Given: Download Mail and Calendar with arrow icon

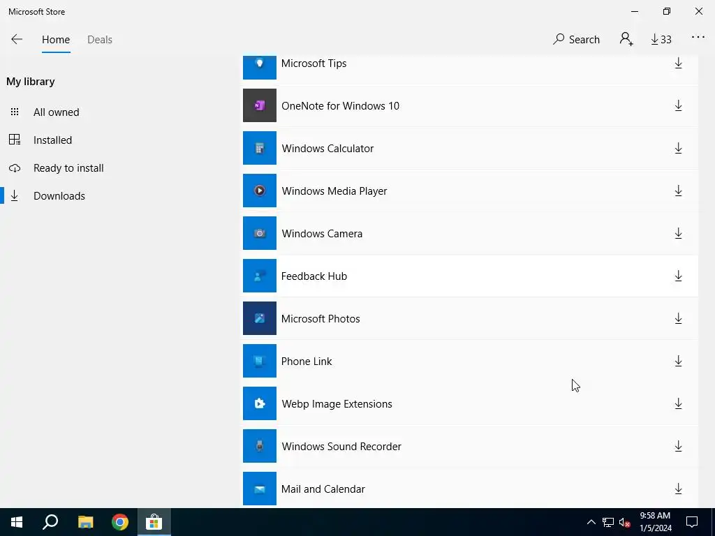Looking at the screenshot, I should coord(678,489).
